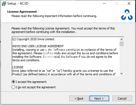Continue with the Next > button
Viewport: 136px width, 105px height.
coord(99,99)
